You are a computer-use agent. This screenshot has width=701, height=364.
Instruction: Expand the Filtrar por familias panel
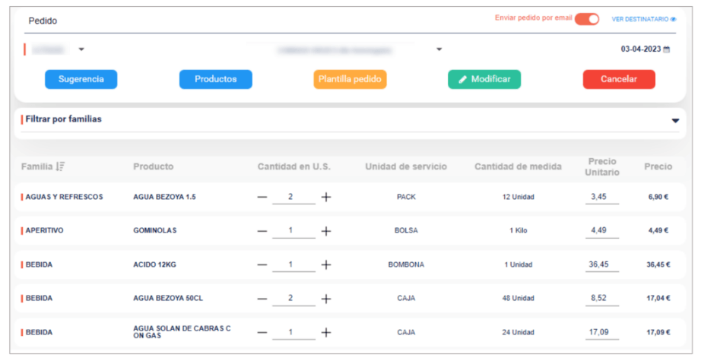(674, 120)
